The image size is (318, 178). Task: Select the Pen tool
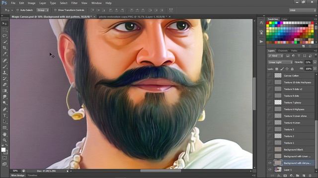pos(4,110)
